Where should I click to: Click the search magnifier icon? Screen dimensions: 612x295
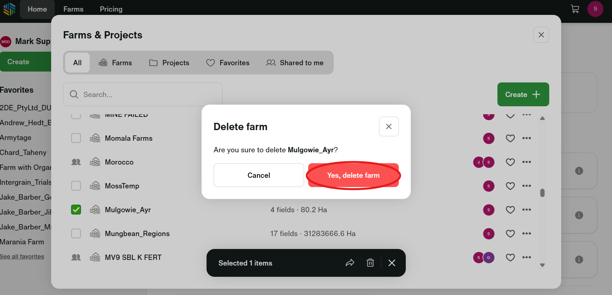pyautogui.click(x=74, y=95)
